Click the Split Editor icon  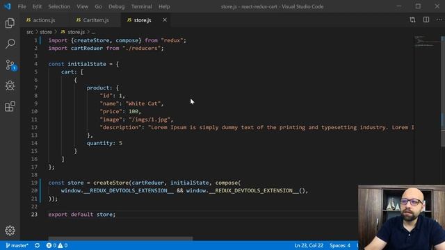click(426, 19)
